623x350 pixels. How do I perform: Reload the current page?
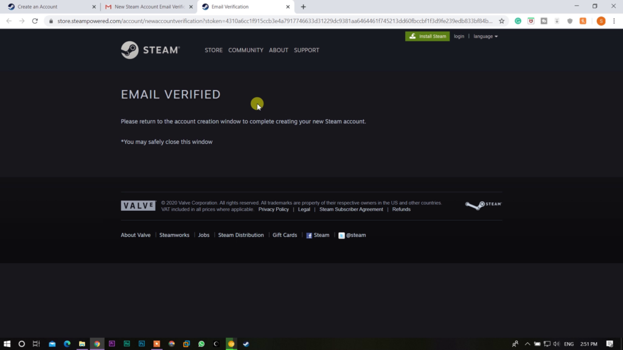(x=35, y=21)
